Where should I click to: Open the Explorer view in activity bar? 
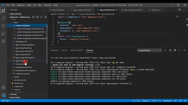tap(3, 11)
